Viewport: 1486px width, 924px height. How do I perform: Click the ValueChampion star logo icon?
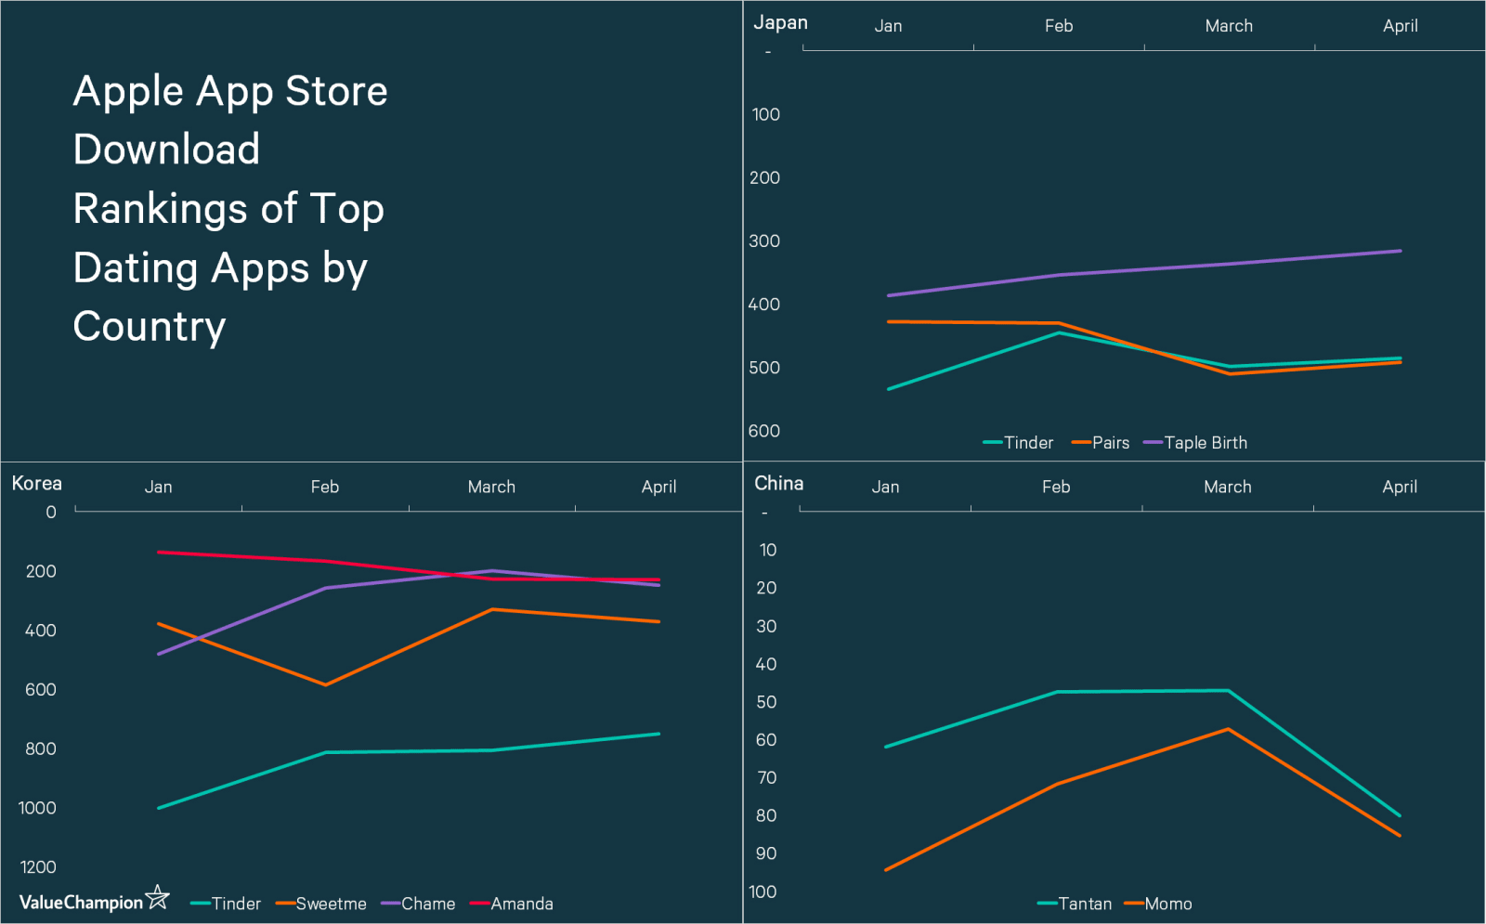[x=158, y=897]
